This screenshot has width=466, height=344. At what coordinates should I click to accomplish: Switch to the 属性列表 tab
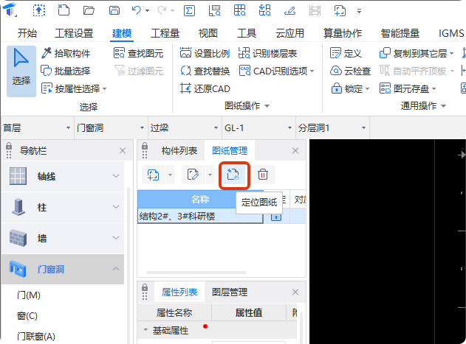coord(179,292)
